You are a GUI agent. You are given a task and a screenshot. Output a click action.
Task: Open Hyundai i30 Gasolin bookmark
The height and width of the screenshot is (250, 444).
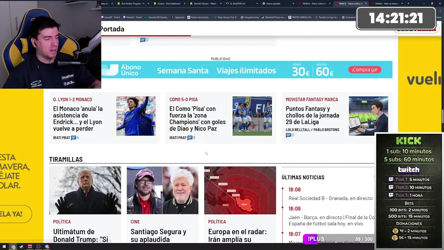[x=156, y=17]
